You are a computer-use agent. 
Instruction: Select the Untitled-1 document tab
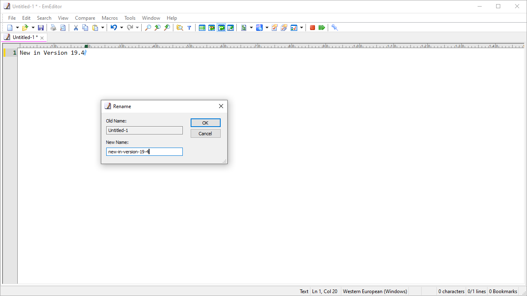point(24,37)
